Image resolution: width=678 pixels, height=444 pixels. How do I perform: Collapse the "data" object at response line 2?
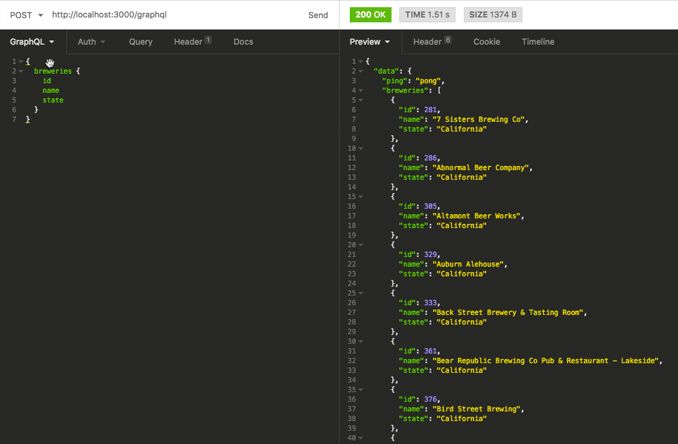pyautogui.click(x=361, y=71)
